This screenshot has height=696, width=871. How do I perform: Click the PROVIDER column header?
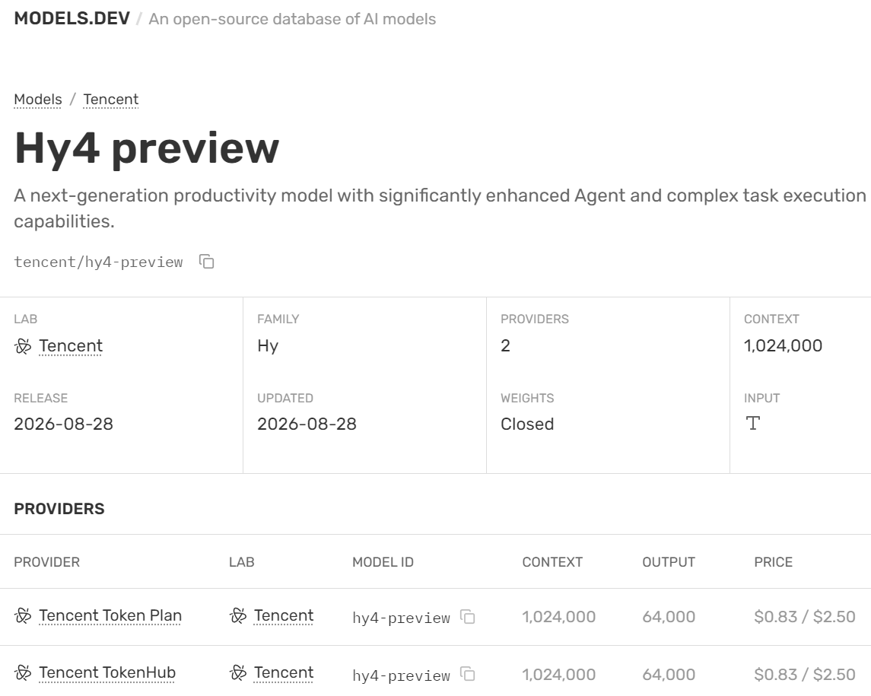pos(46,562)
